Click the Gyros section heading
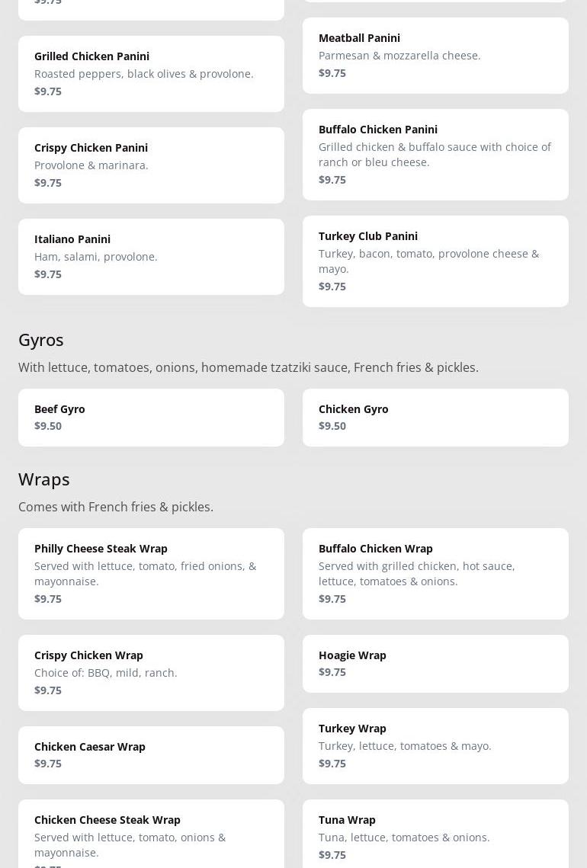 (41, 339)
